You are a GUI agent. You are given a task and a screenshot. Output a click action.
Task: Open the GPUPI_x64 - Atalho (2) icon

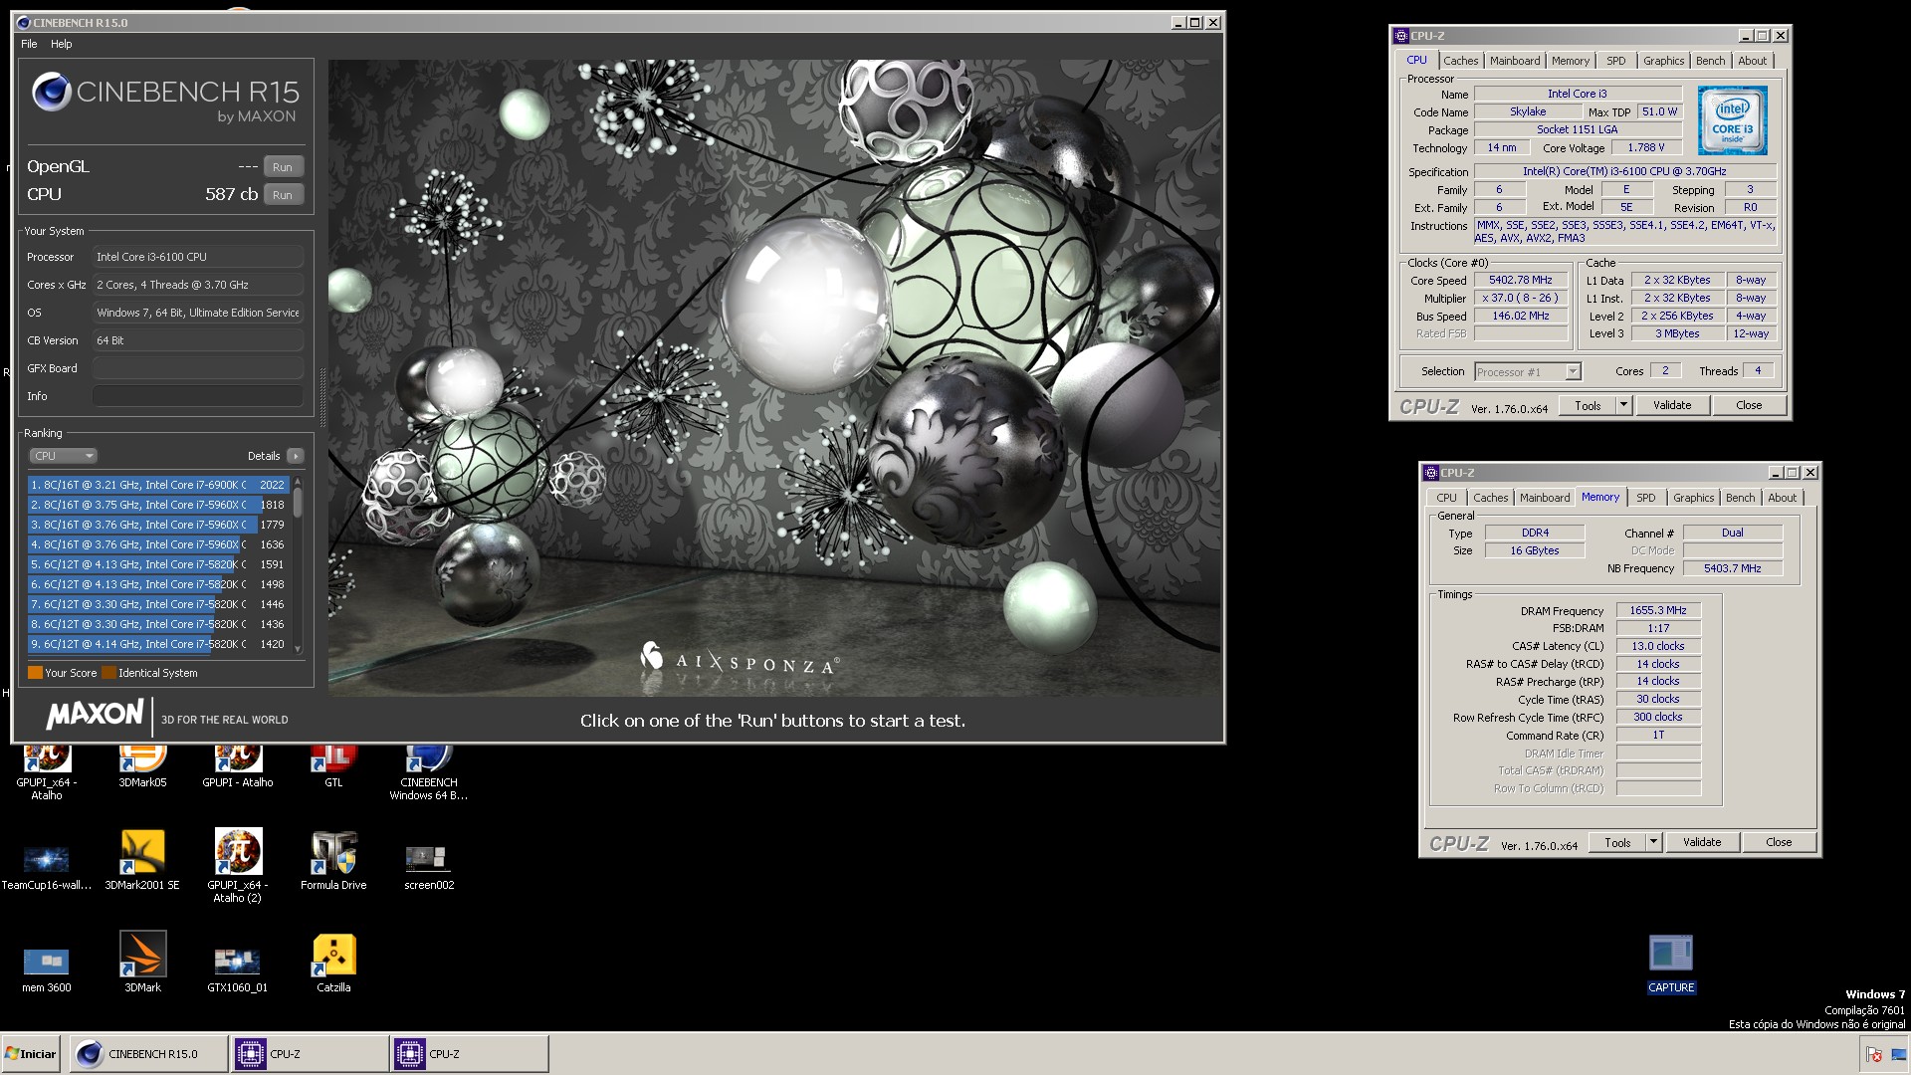[238, 866]
